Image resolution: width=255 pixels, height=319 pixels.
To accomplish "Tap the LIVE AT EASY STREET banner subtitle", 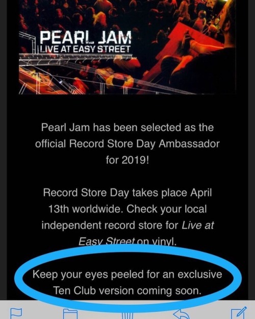I will point(85,49).
